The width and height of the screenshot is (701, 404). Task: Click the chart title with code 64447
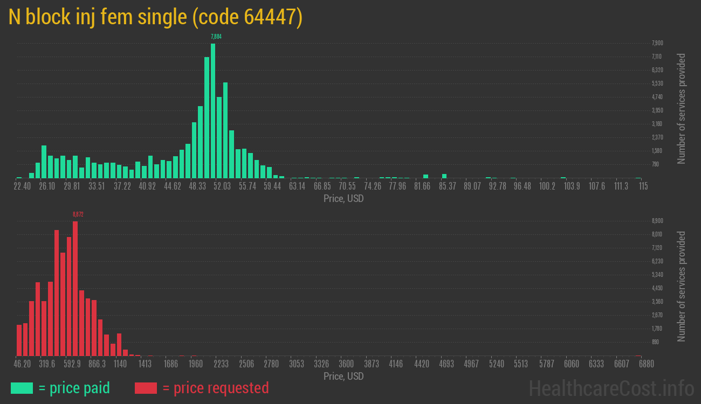155,18
